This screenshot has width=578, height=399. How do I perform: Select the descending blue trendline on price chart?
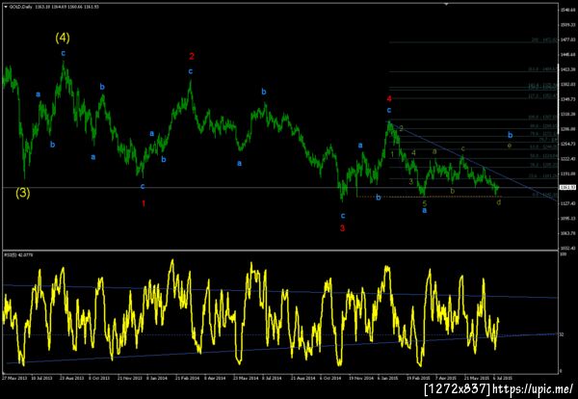474,161
